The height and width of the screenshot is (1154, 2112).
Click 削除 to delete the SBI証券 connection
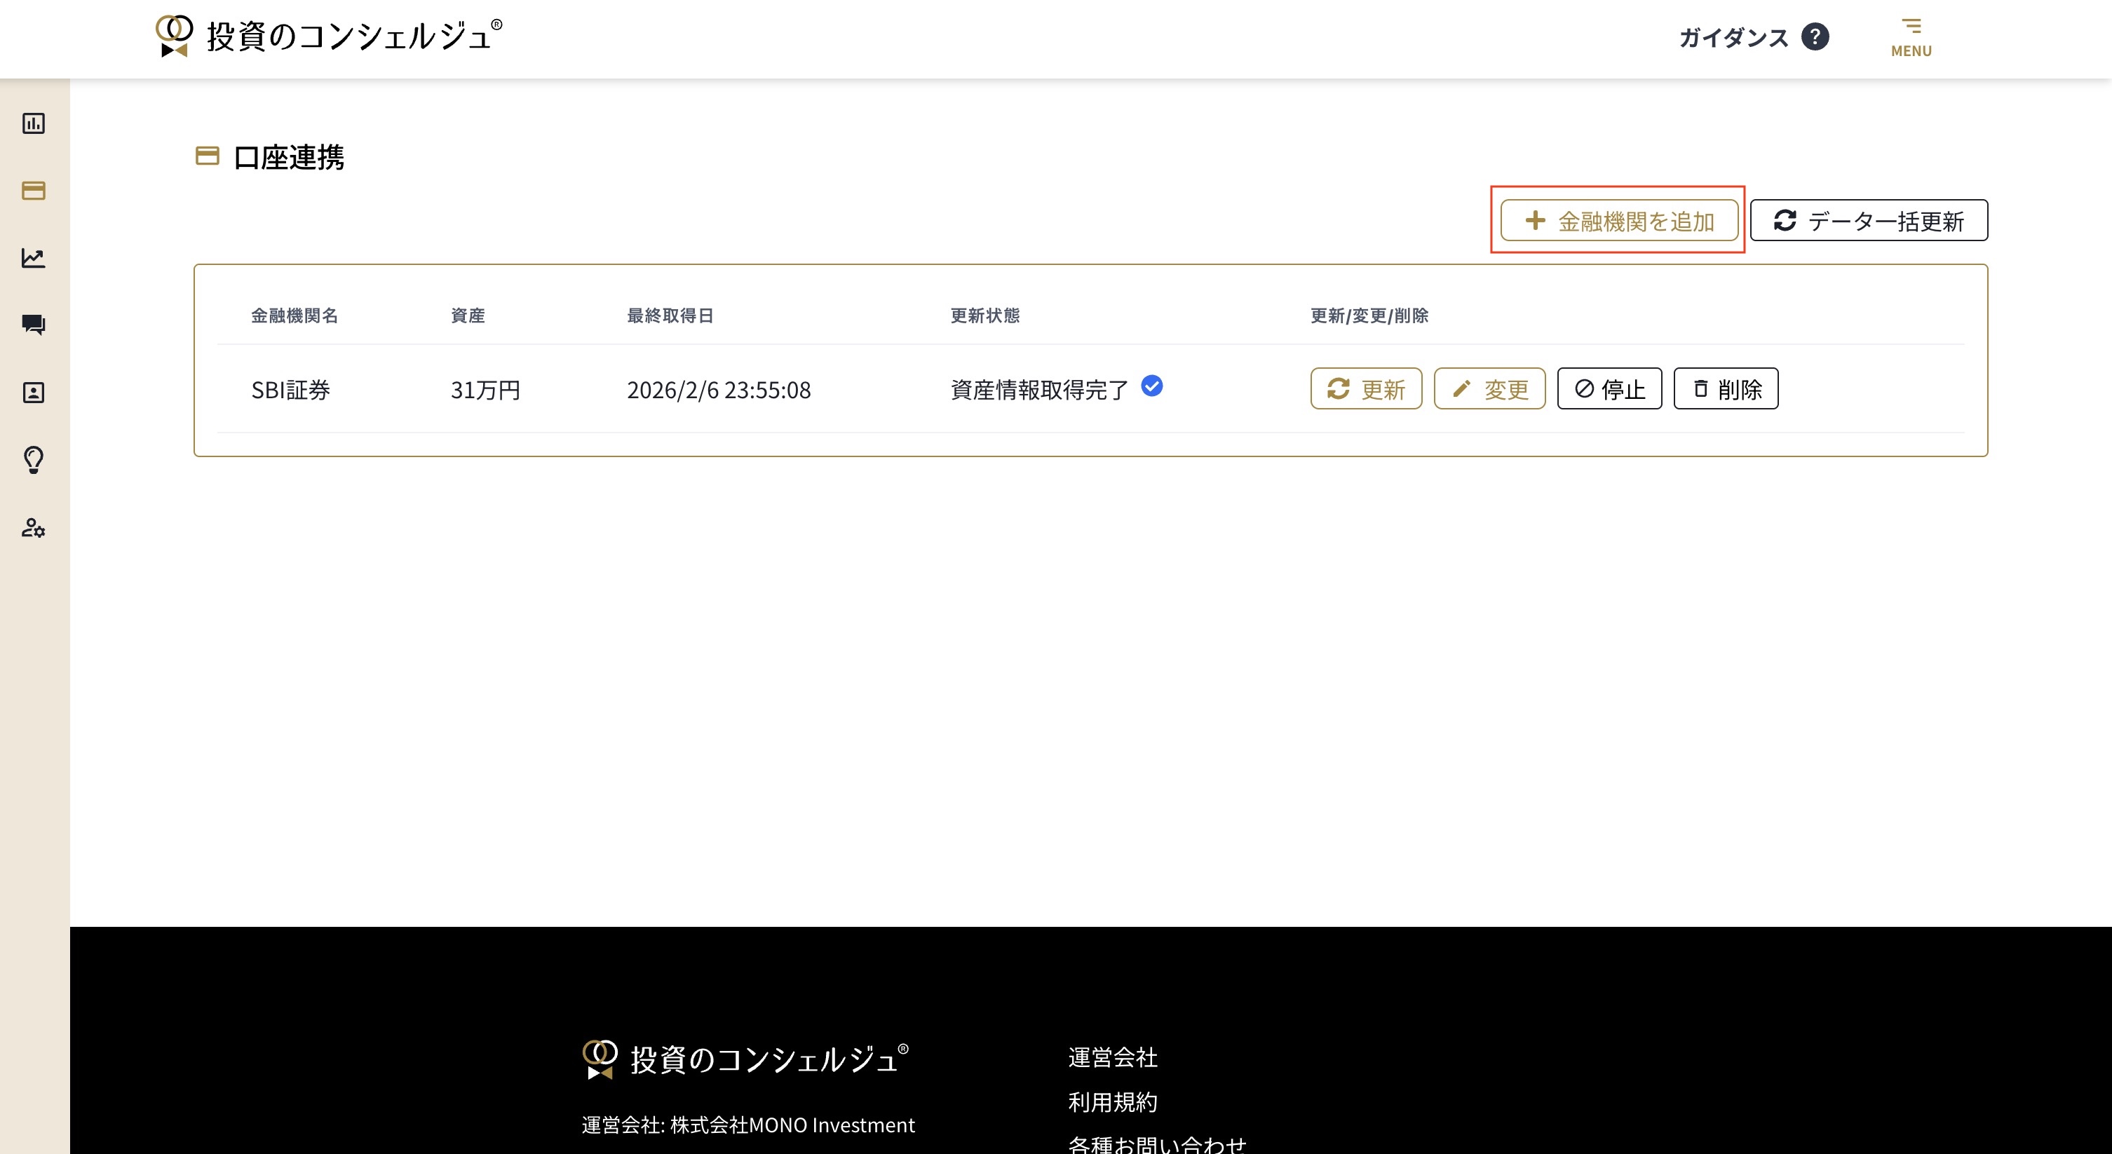[x=1725, y=388]
